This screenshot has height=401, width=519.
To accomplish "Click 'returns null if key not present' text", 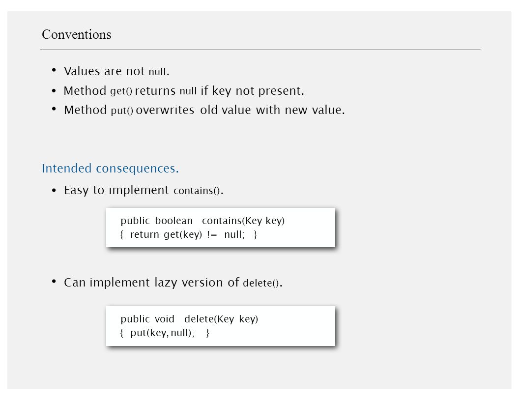I will point(220,90).
